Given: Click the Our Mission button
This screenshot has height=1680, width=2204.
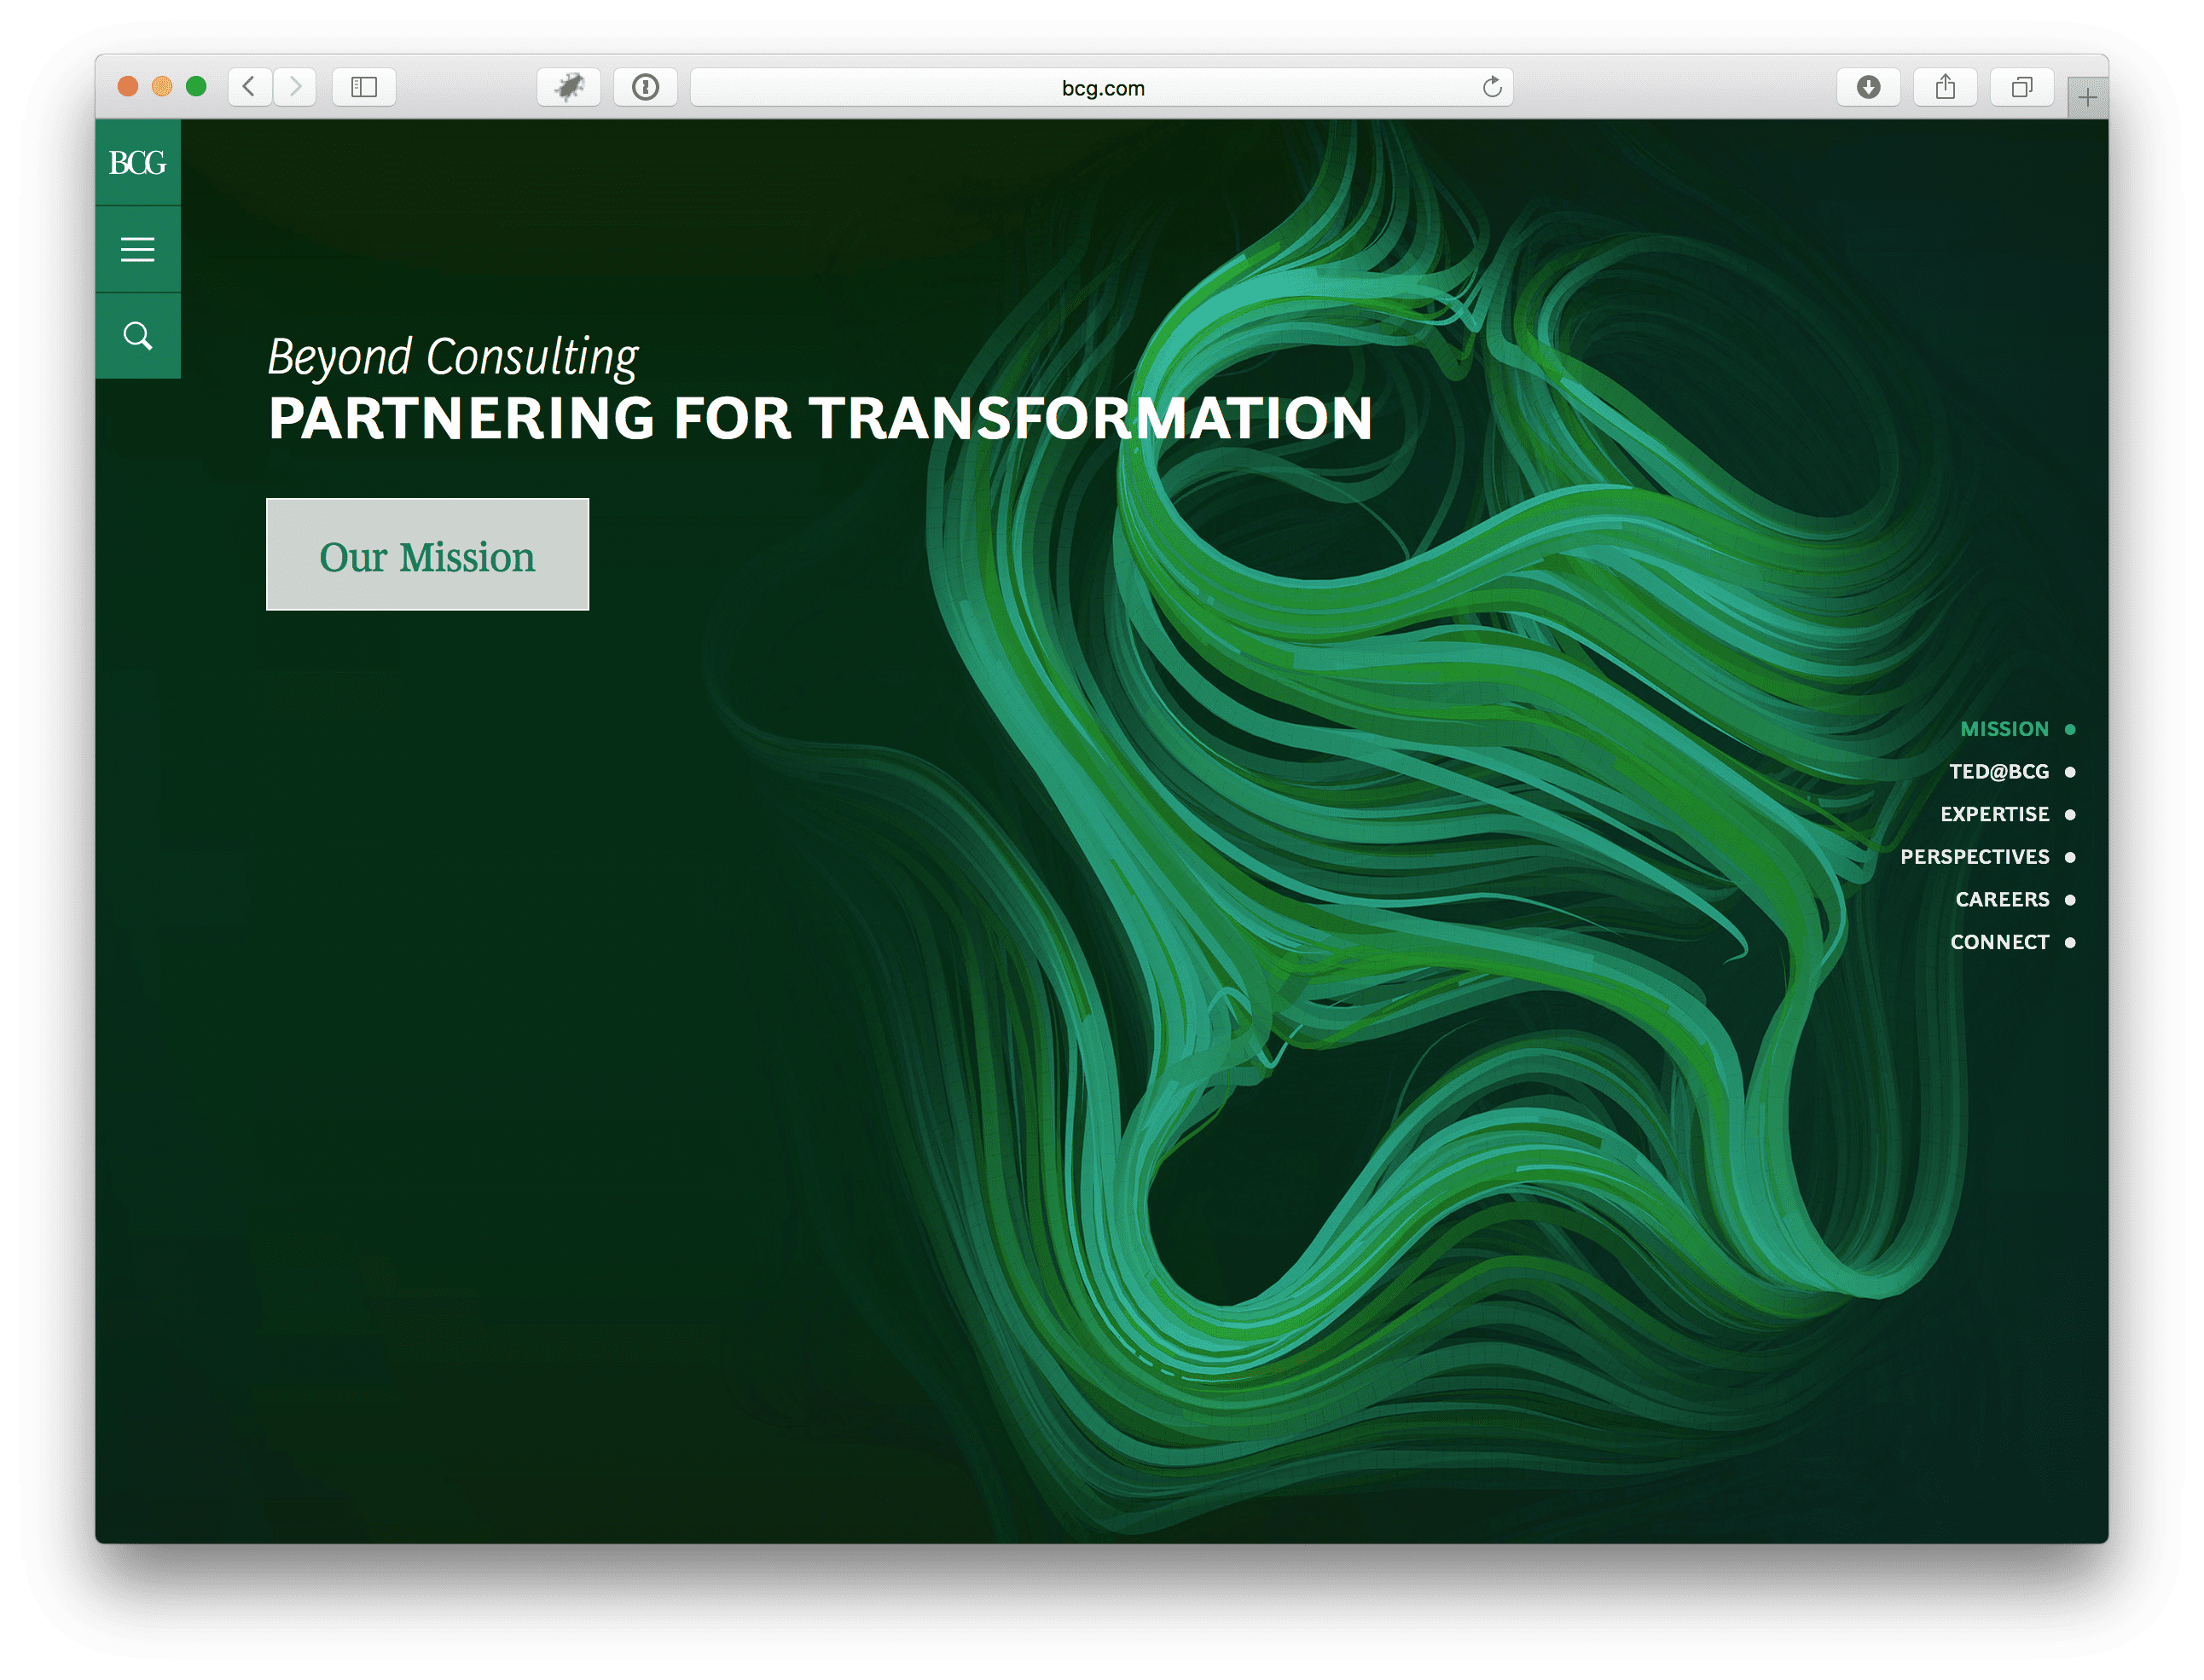Looking at the screenshot, I should point(428,555).
